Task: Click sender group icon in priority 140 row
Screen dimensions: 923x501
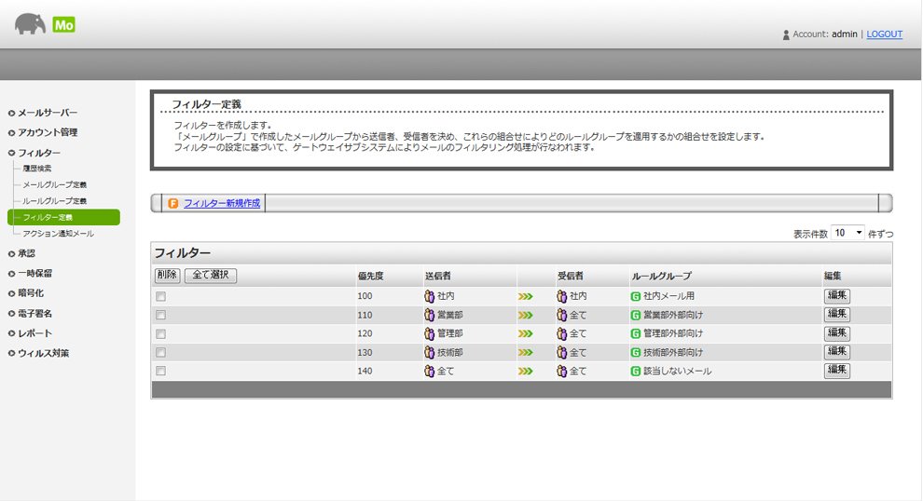Action: point(429,371)
